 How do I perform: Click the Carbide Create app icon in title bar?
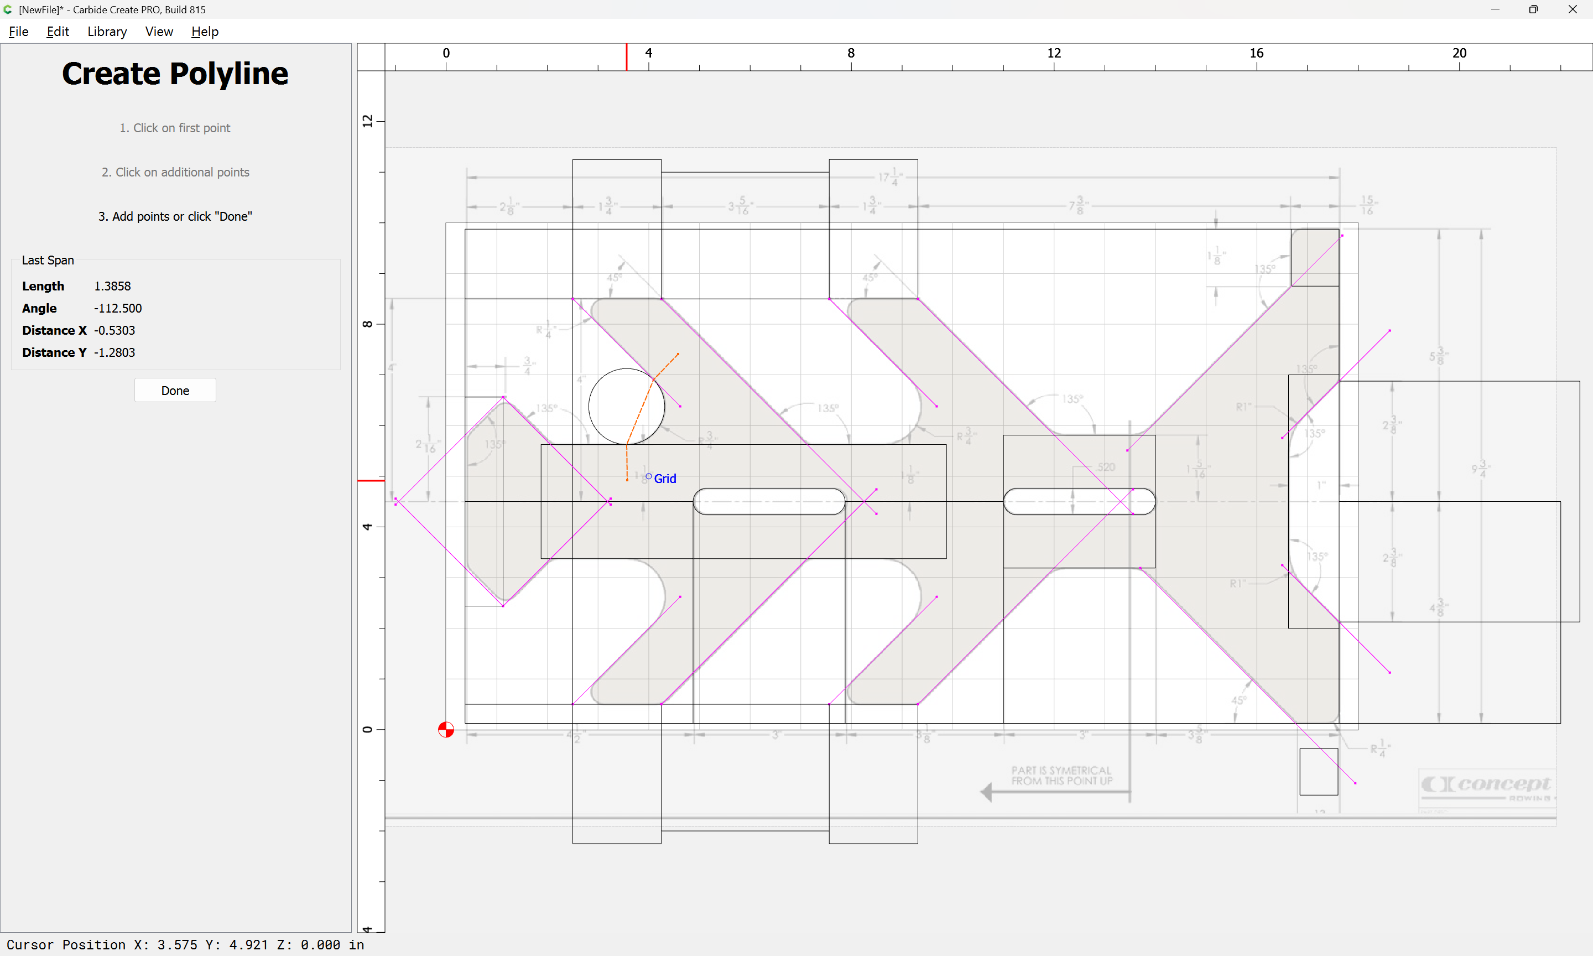point(8,9)
